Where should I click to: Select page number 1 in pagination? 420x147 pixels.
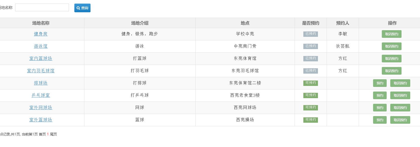(48, 134)
